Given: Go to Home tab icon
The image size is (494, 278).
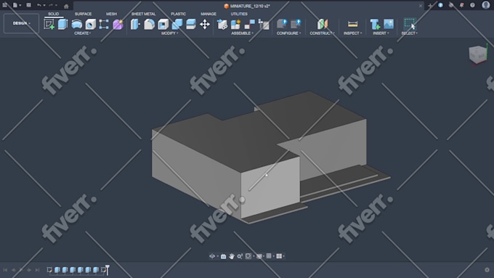Looking at the screenshot, I should (66, 6).
